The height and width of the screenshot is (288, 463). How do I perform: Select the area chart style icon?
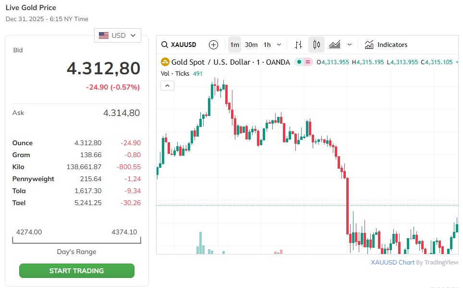[334, 45]
